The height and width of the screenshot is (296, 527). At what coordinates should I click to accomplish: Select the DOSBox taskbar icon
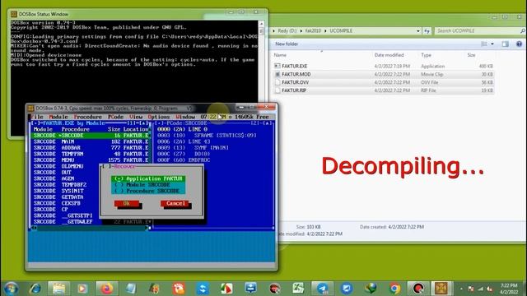(441, 289)
